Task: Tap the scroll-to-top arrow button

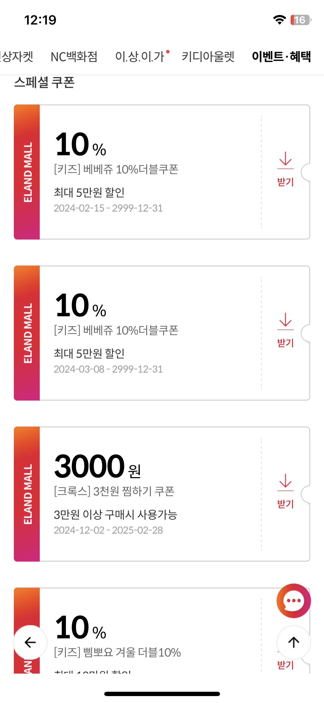Action: [x=293, y=642]
